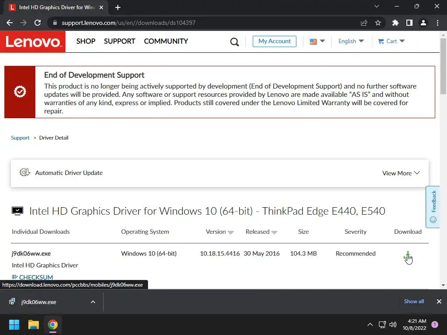
Task: Click the volume speaker tray icon
Action: (x=393, y=325)
